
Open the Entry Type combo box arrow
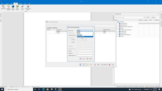[x=92, y=31]
